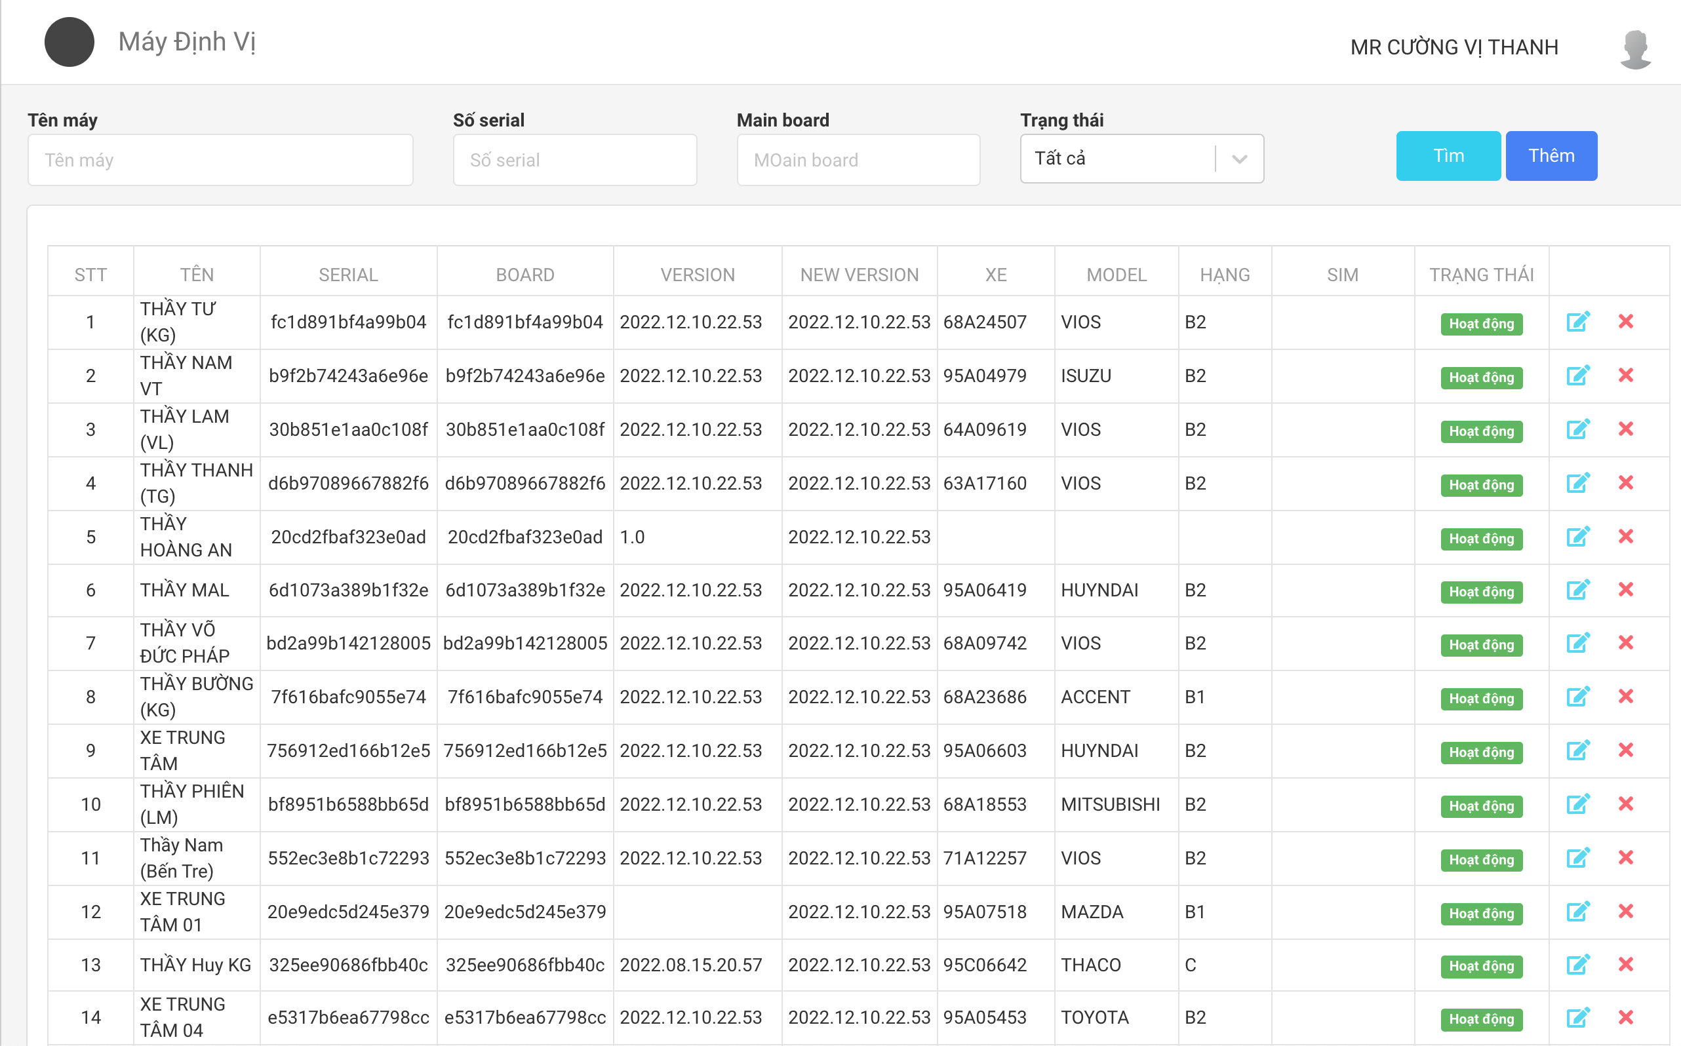Edit the THẦY TƯ (KG) device row

[x=1577, y=322]
